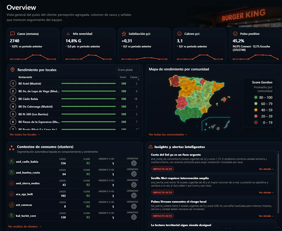Click the 45,2% Pulso positivo value
The image size is (282, 231).
pyautogui.click(x=238, y=41)
